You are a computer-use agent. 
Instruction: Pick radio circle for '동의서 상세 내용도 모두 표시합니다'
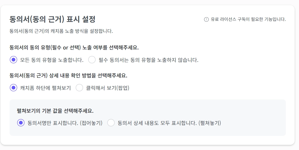pos(111,123)
